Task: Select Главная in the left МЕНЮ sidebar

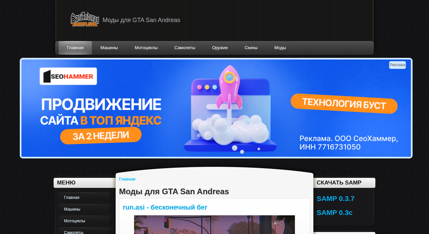Action: (x=85, y=198)
